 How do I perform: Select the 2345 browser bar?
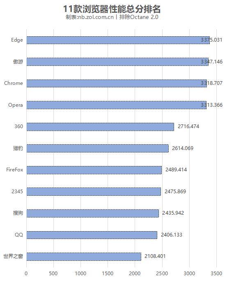coord(94,192)
